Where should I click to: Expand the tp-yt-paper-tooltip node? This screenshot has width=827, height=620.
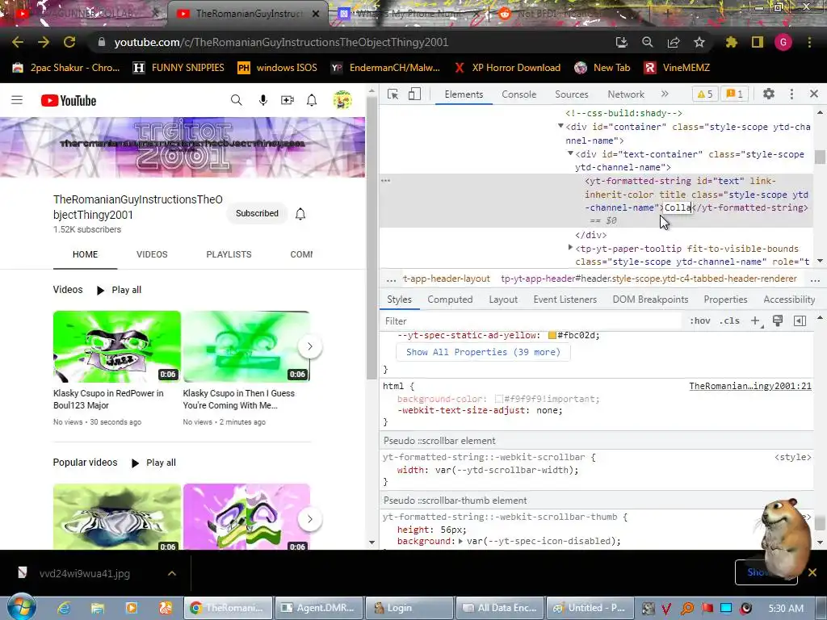[x=570, y=248]
